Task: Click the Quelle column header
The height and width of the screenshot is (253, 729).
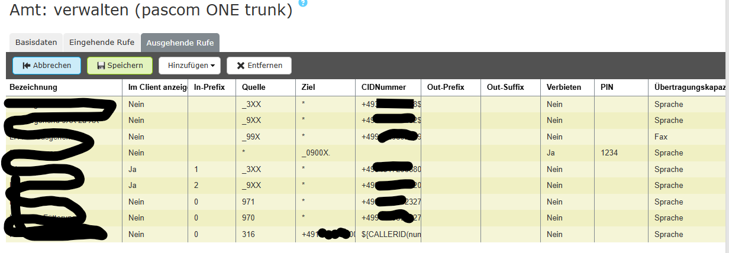Action: pyautogui.click(x=254, y=87)
